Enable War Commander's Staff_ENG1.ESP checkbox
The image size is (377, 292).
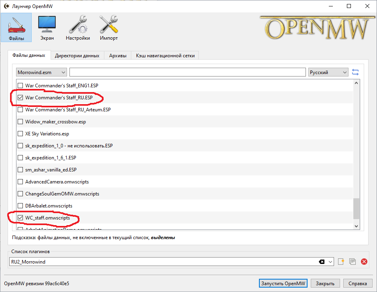[x=20, y=86]
